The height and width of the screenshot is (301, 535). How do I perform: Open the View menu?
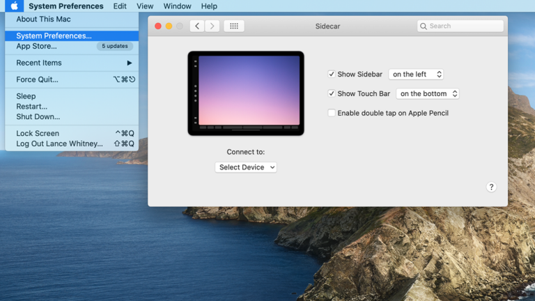point(145,6)
